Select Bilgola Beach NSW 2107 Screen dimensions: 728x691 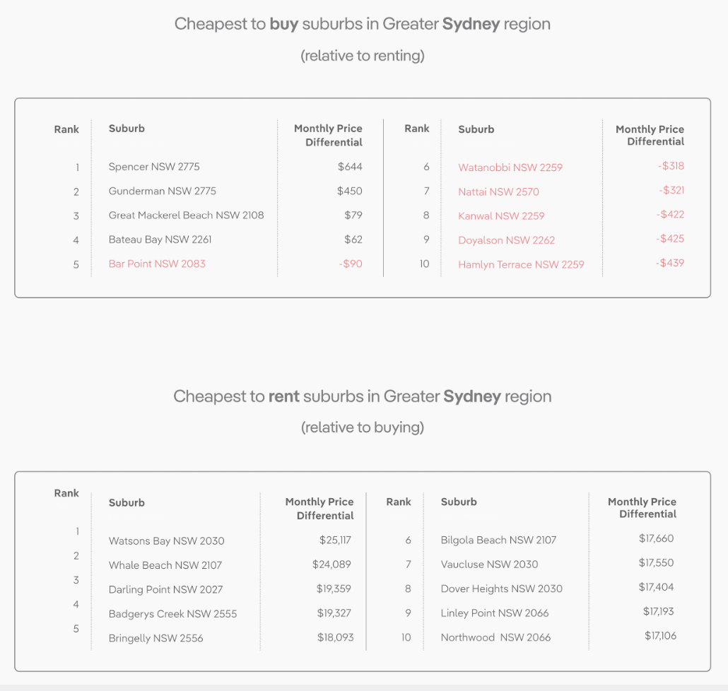tap(498, 540)
